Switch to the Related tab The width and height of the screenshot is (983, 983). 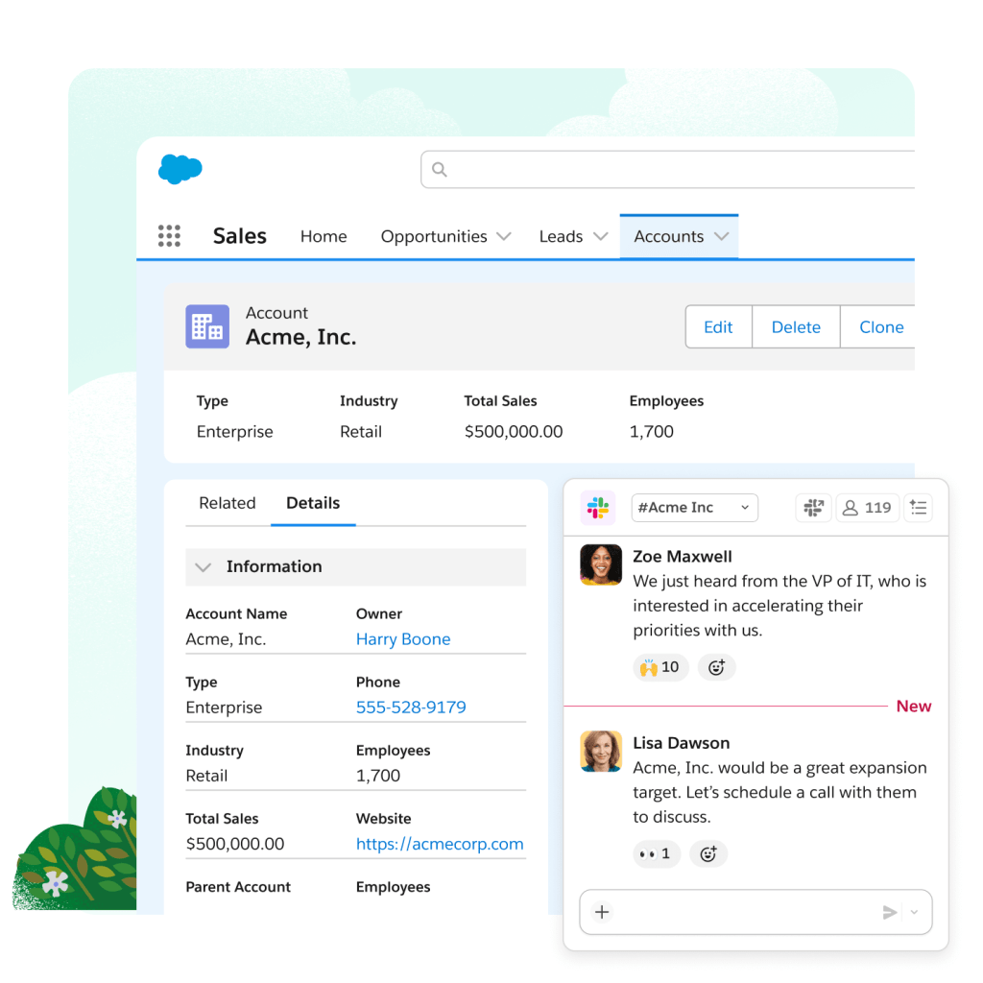click(x=227, y=503)
